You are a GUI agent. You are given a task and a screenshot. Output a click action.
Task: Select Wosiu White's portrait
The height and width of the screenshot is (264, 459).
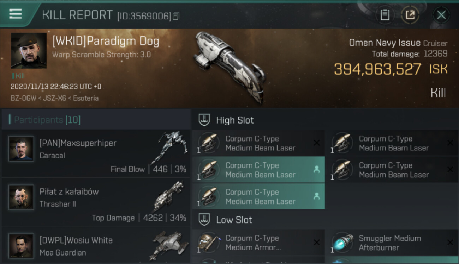click(21, 246)
